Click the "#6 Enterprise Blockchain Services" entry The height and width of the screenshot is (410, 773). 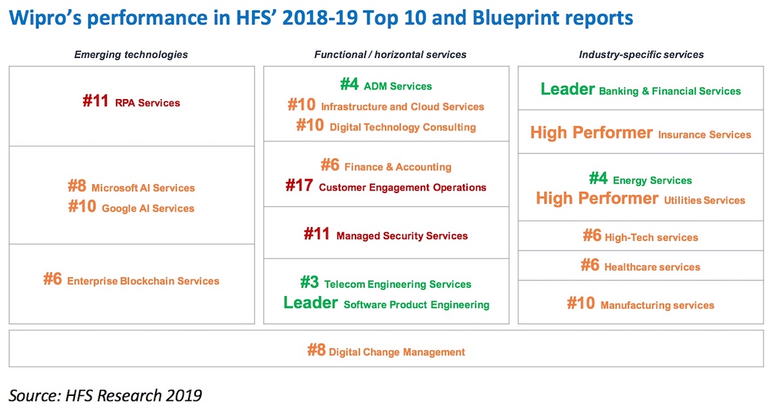click(x=131, y=281)
